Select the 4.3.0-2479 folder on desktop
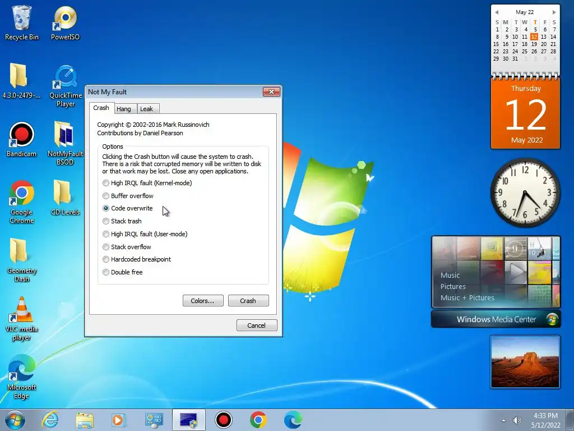Image resolution: width=574 pixels, height=431 pixels. pyautogui.click(x=21, y=81)
